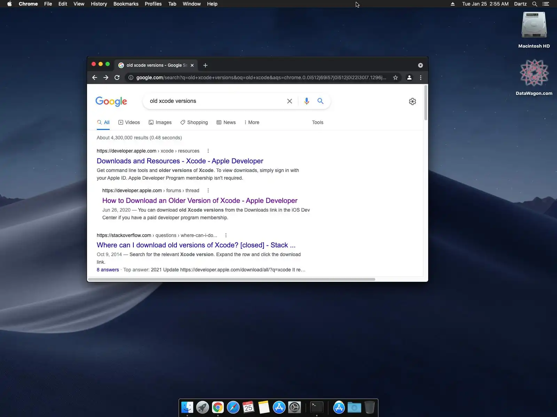557x417 pixels.
Task: Expand the More search filters menu
Action: tap(252, 122)
